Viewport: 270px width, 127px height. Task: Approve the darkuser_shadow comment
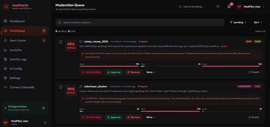(114, 117)
